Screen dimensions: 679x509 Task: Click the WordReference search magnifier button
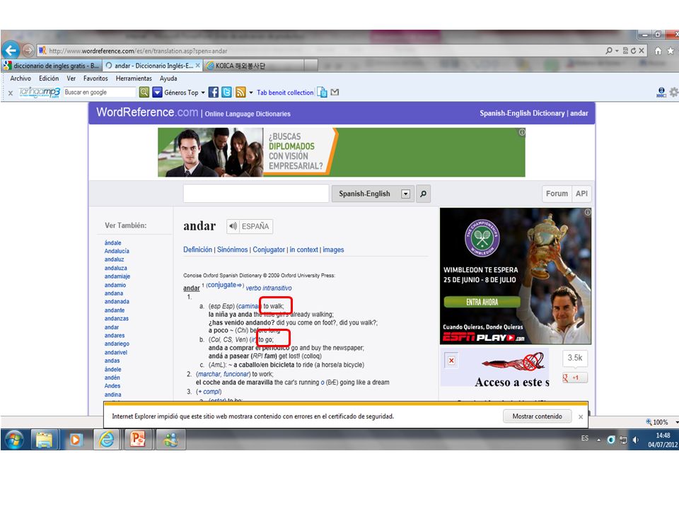(x=423, y=194)
